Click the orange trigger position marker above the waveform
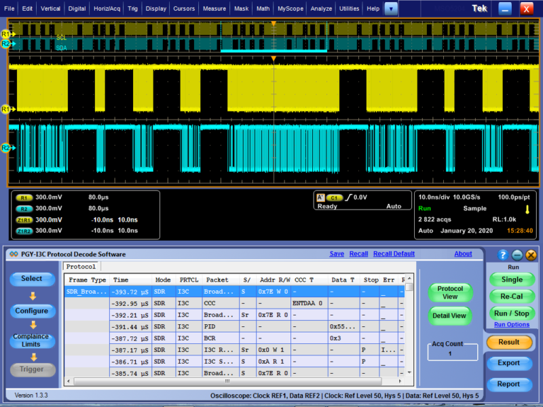Screen dimensions: 543x407 click(274, 22)
